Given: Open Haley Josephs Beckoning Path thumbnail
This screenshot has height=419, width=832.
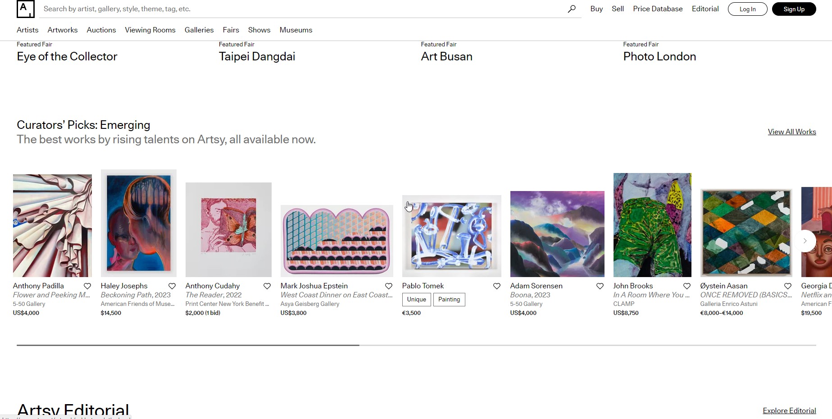Looking at the screenshot, I should [x=139, y=223].
